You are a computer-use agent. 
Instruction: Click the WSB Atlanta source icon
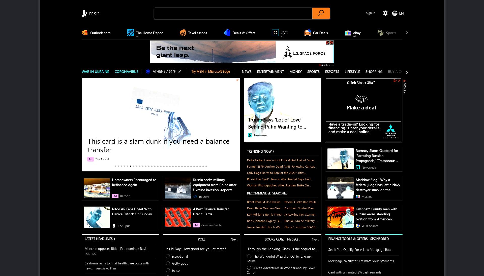coord(358,226)
